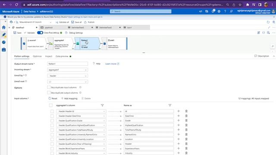The width and height of the screenshot is (276, 155).
Task: Delete the Grade mapping row
Action: [186, 121]
